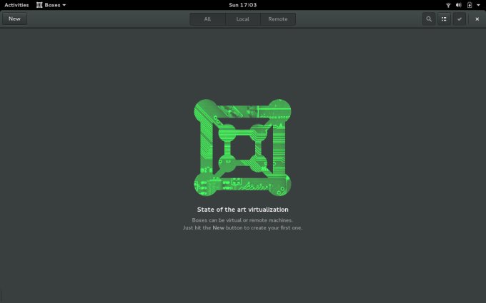Open the clock showing Sun 17:03
The height and width of the screenshot is (303, 486).
click(243, 5)
